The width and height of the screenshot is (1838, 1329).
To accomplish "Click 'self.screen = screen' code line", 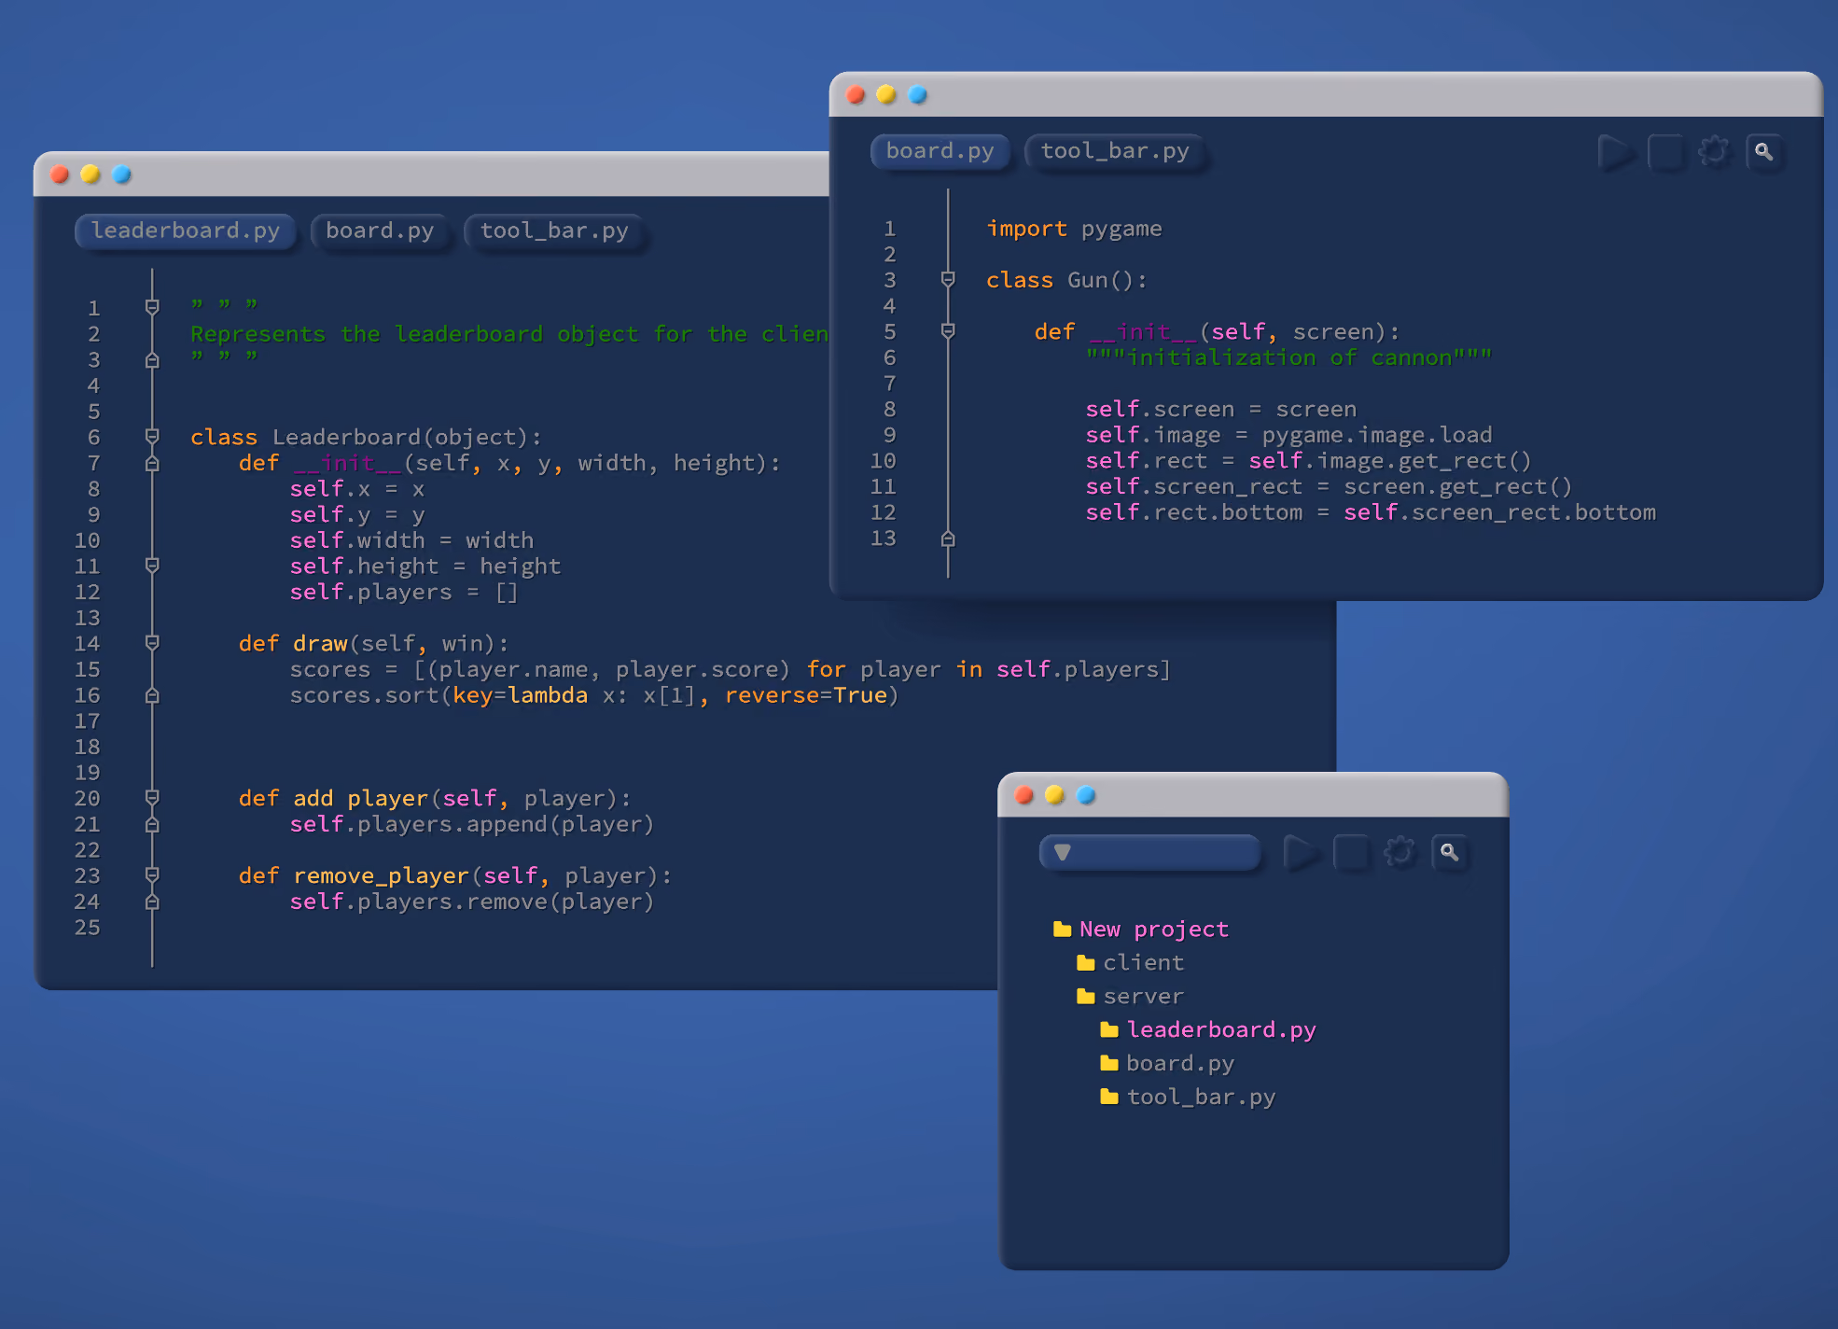I will 1220,409.
